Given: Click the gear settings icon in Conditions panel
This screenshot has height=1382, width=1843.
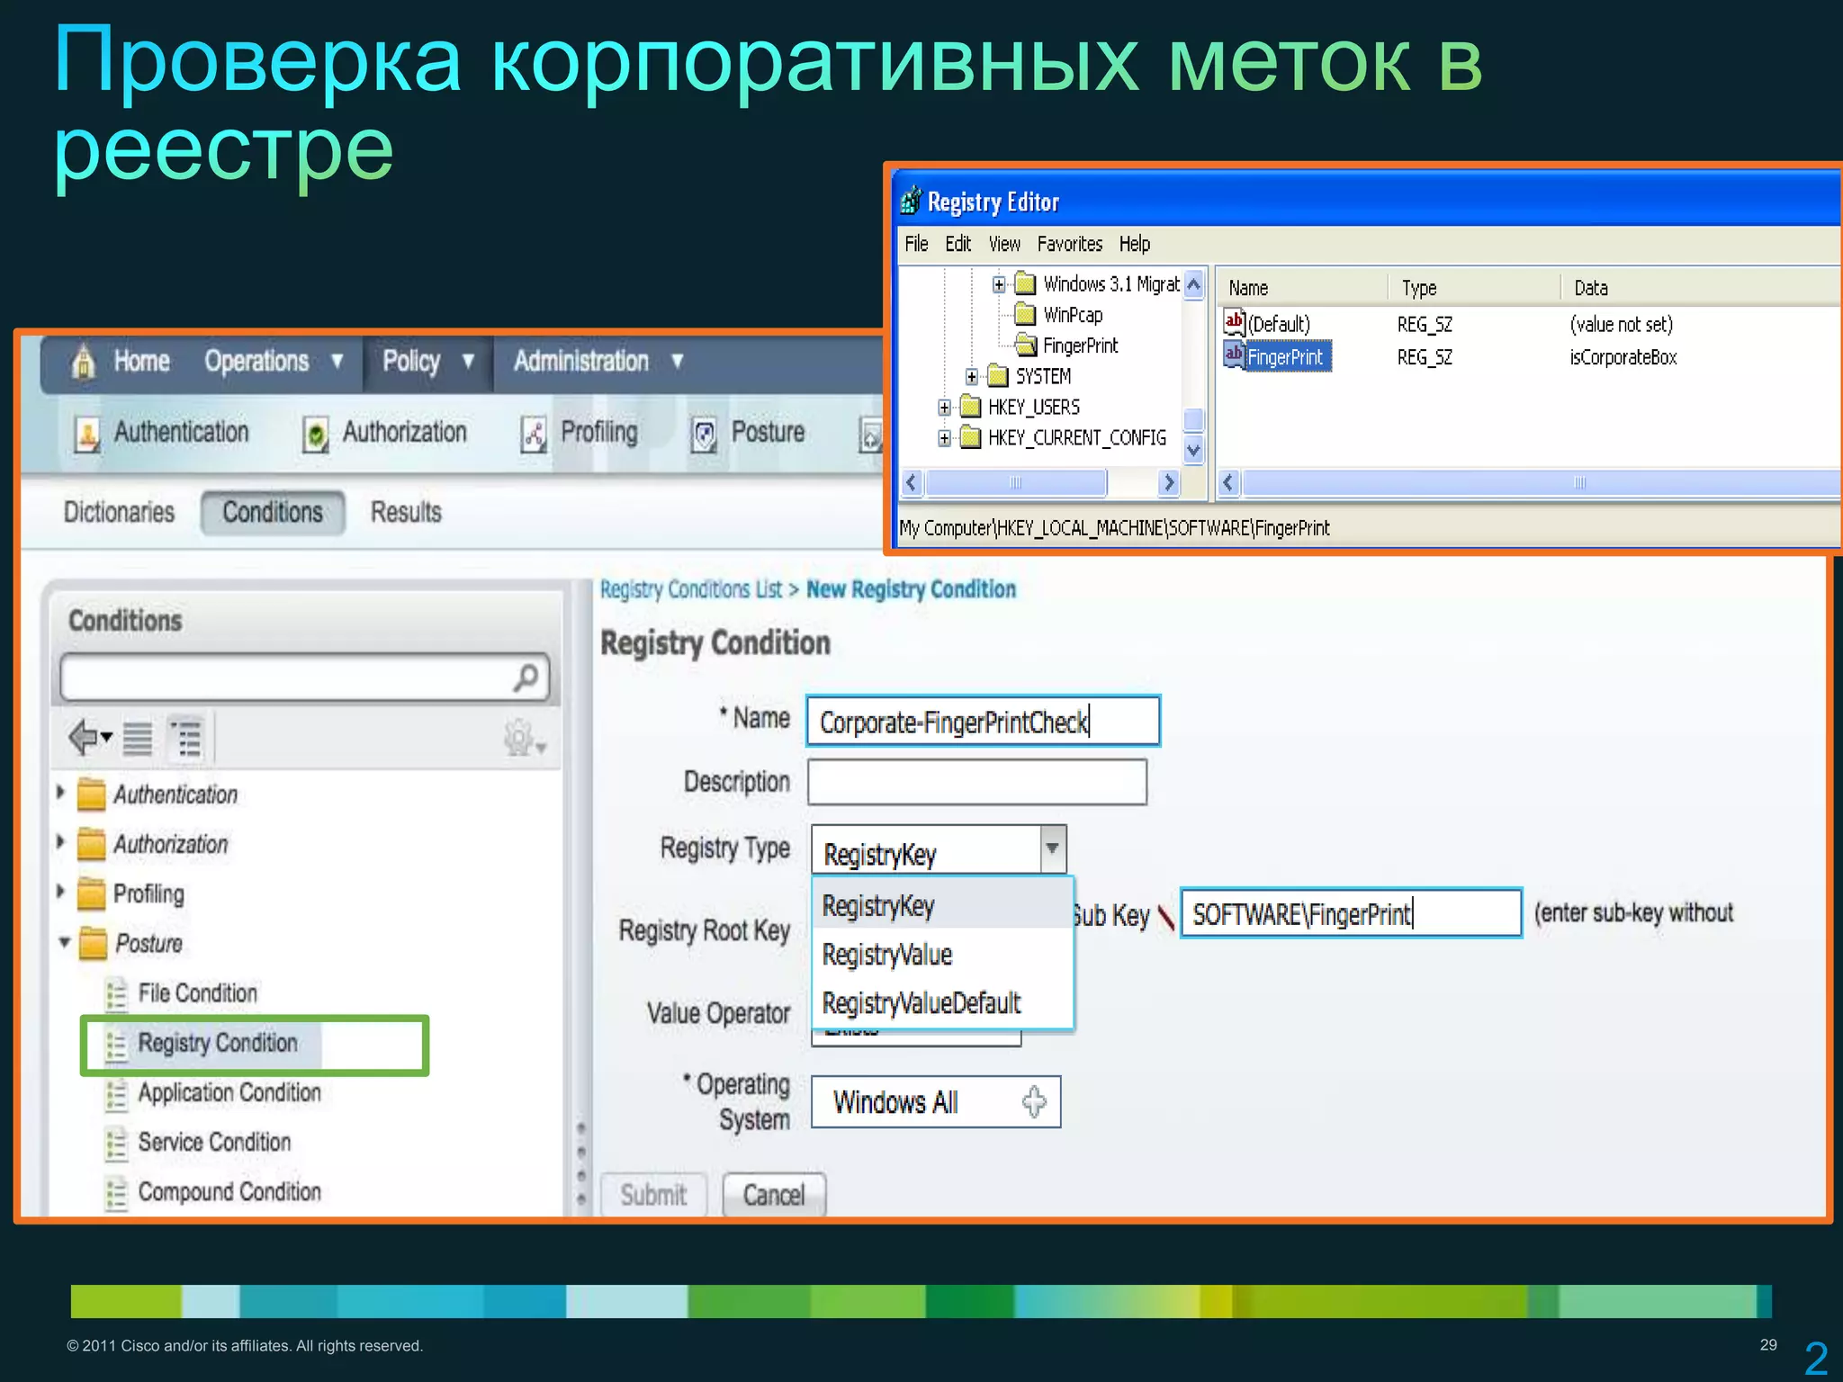Looking at the screenshot, I should (x=520, y=738).
